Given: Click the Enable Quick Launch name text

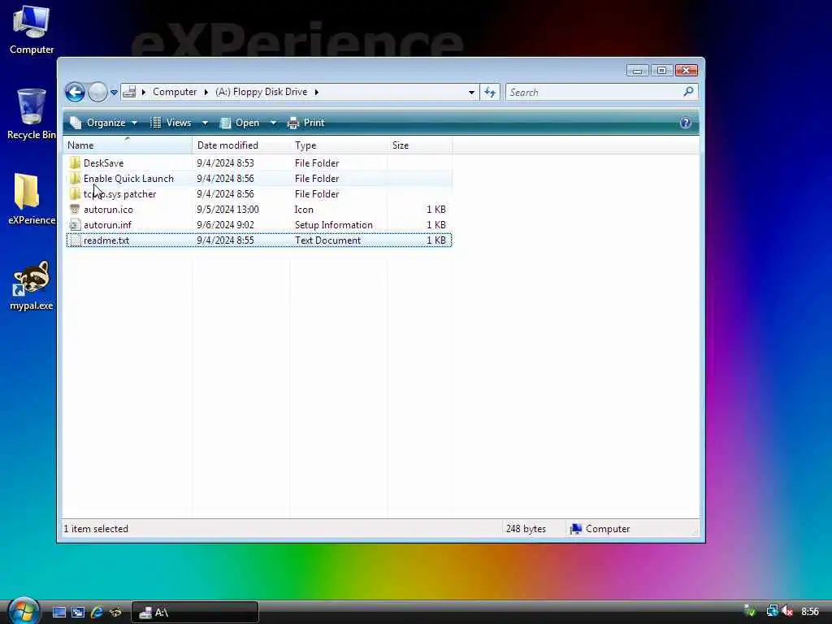Looking at the screenshot, I should [x=128, y=178].
